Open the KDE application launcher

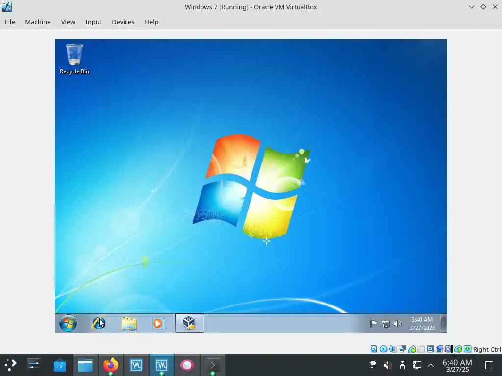click(11, 365)
